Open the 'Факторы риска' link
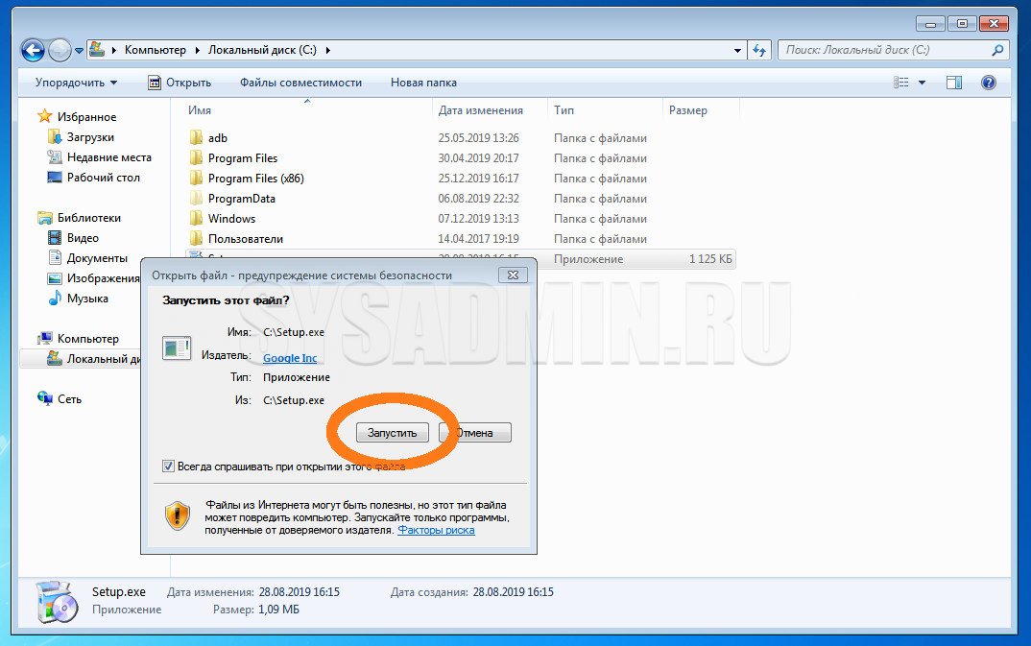This screenshot has width=1031, height=646. 436,530
